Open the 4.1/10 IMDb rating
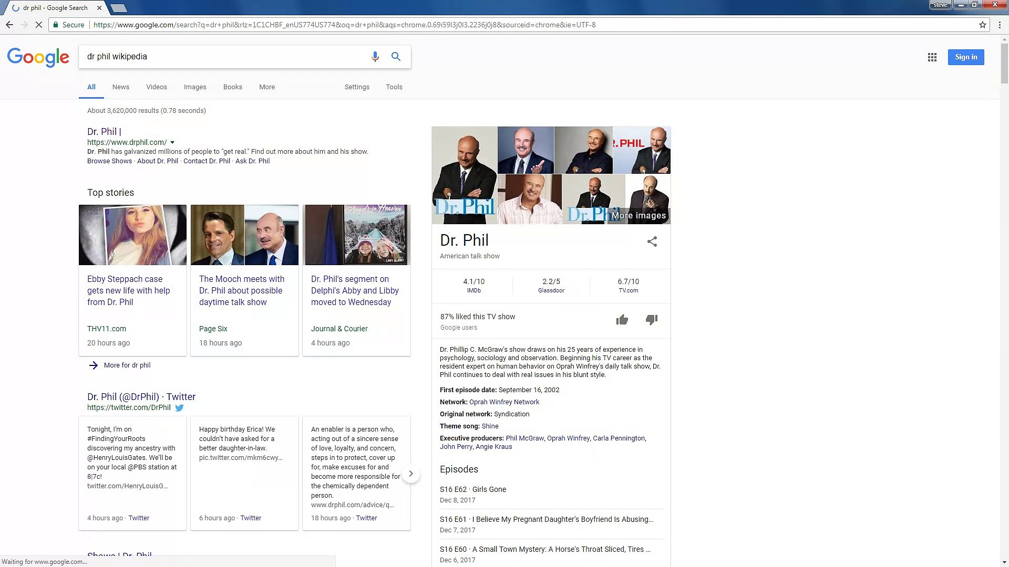This screenshot has height=567, width=1009. pos(473,286)
